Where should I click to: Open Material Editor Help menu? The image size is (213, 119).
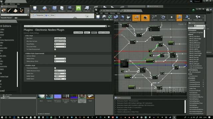pos(118,13)
